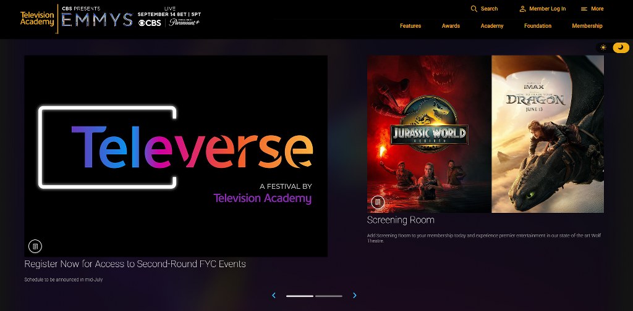Click the Jurassic World Rebirth poster
The height and width of the screenshot is (311, 633).
[x=429, y=134]
